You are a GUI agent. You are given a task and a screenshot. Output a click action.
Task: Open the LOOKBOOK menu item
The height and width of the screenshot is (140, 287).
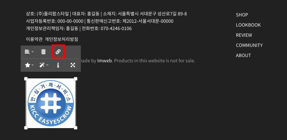pos(248,25)
